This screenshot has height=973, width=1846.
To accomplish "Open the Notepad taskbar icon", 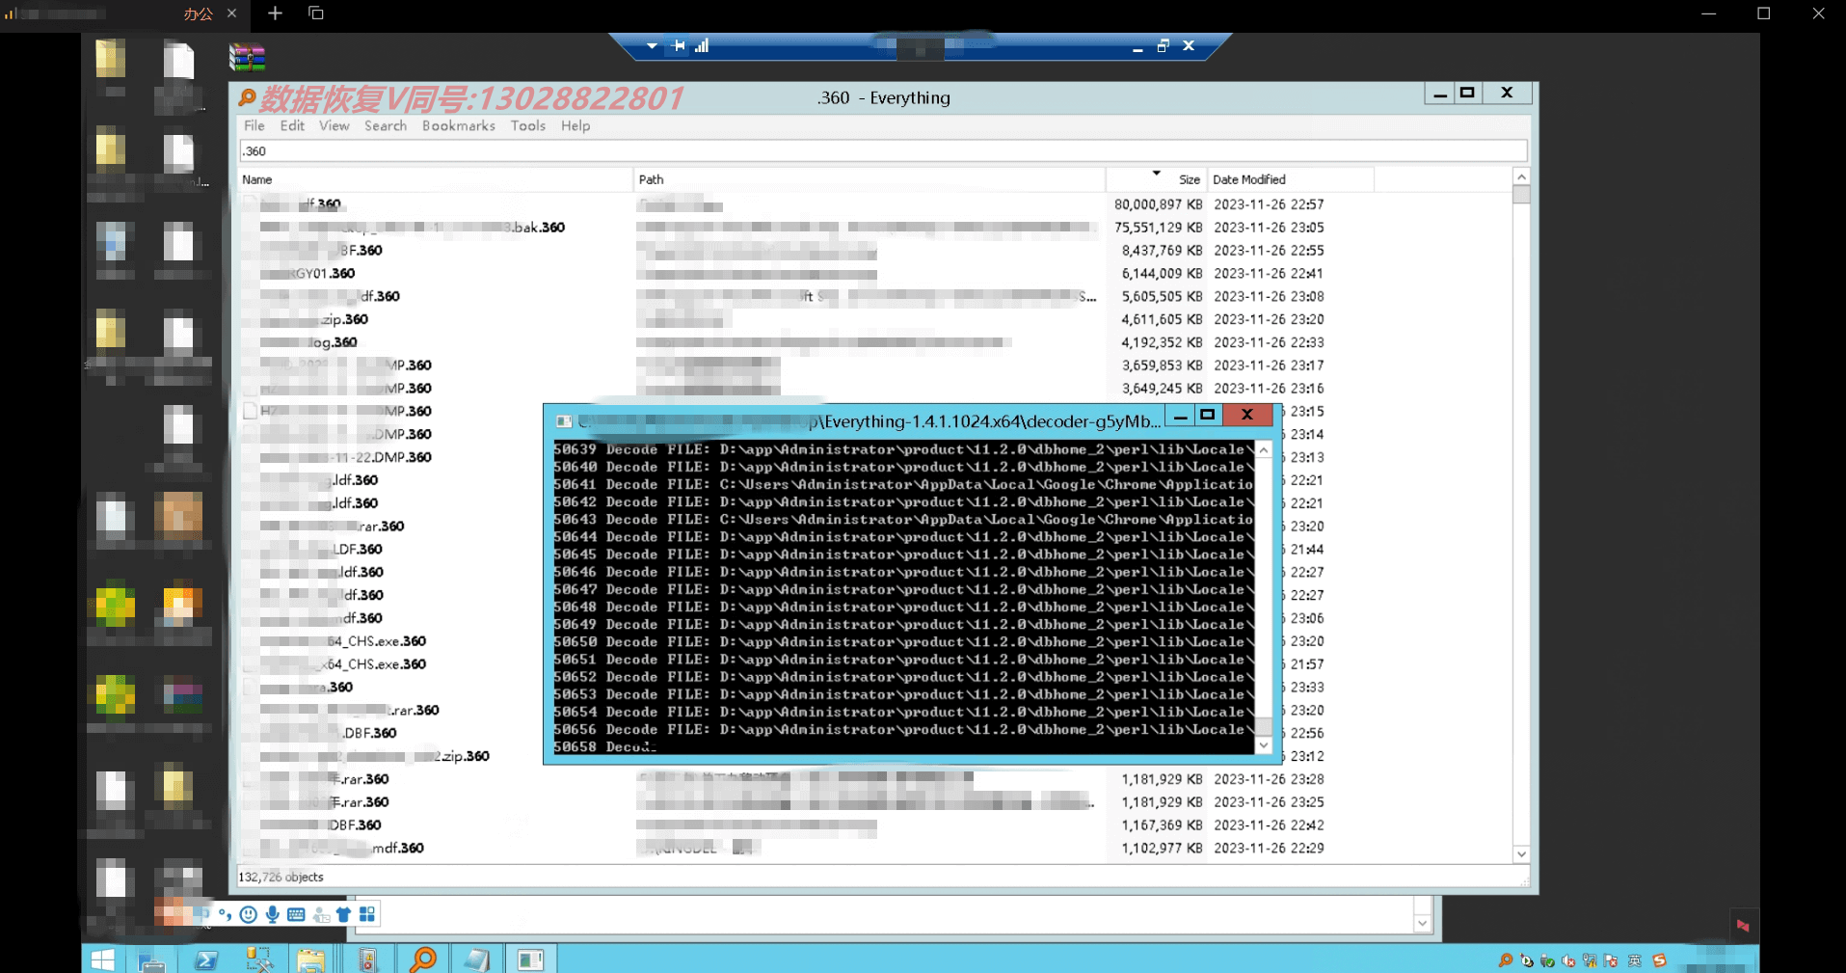I will click(x=476, y=959).
